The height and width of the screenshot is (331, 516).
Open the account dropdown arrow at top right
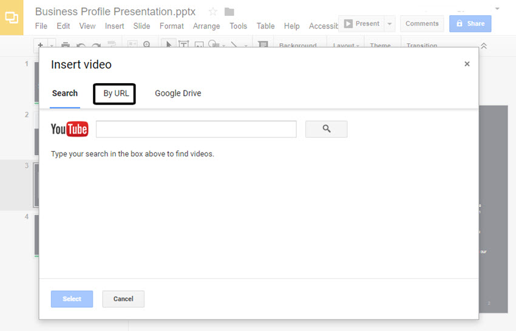click(497, 9)
